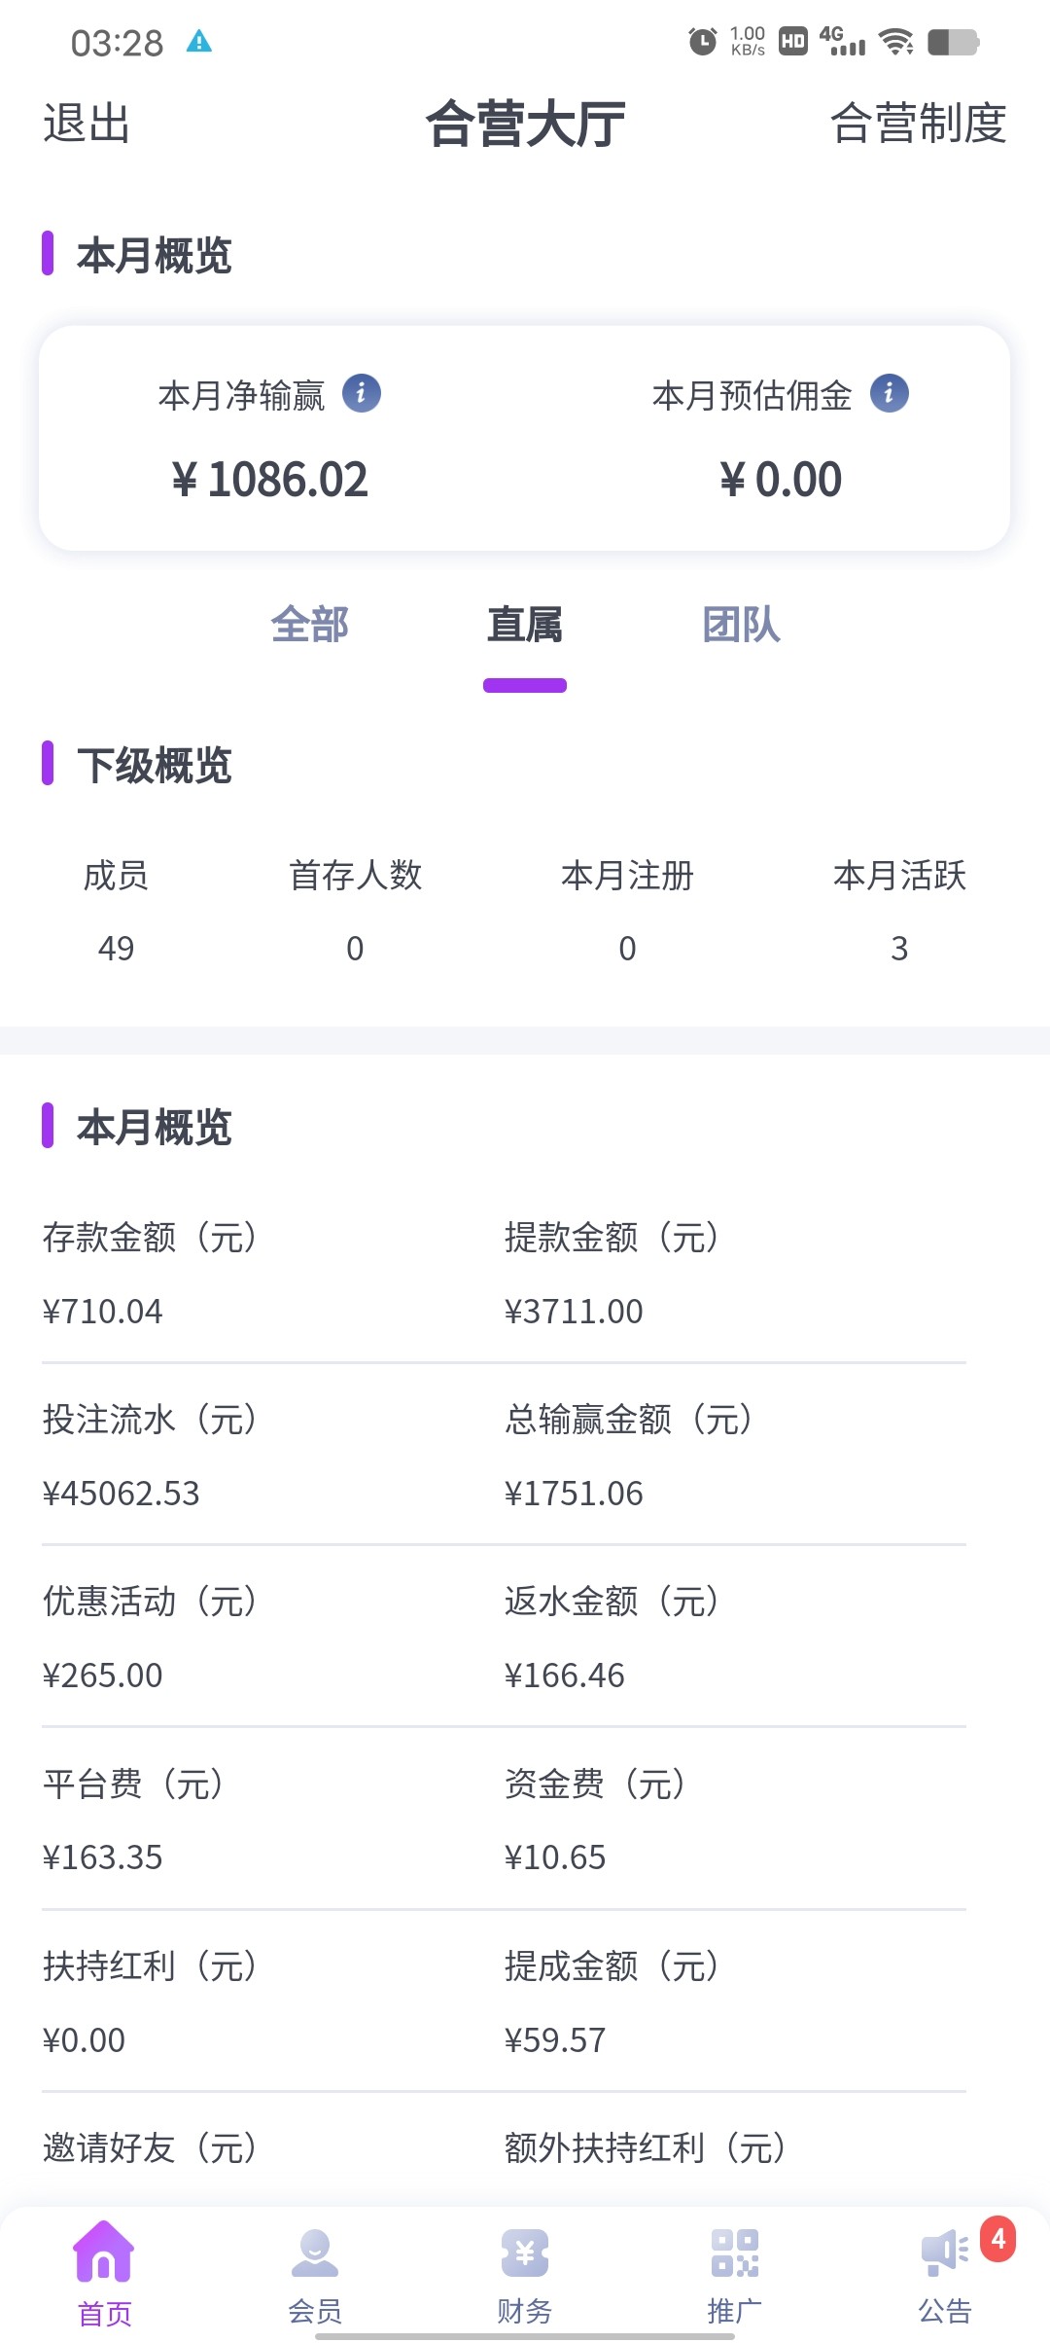1050x2343 pixels.
Task: Tap the 本月活跃 count value
Action: coord(899,948)
